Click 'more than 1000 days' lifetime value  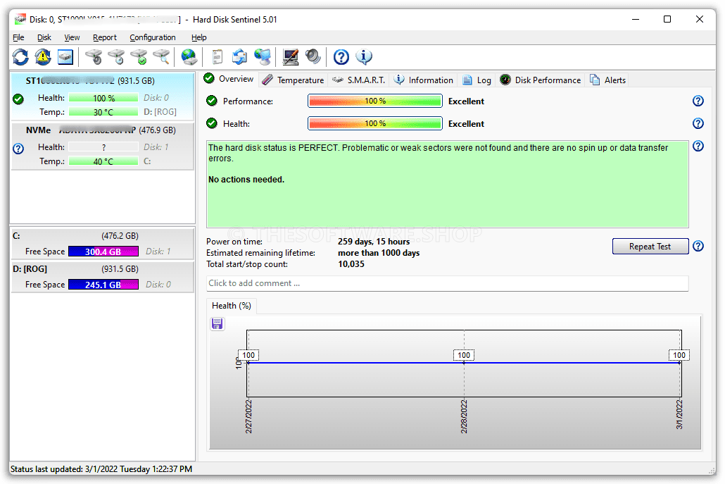379,253
